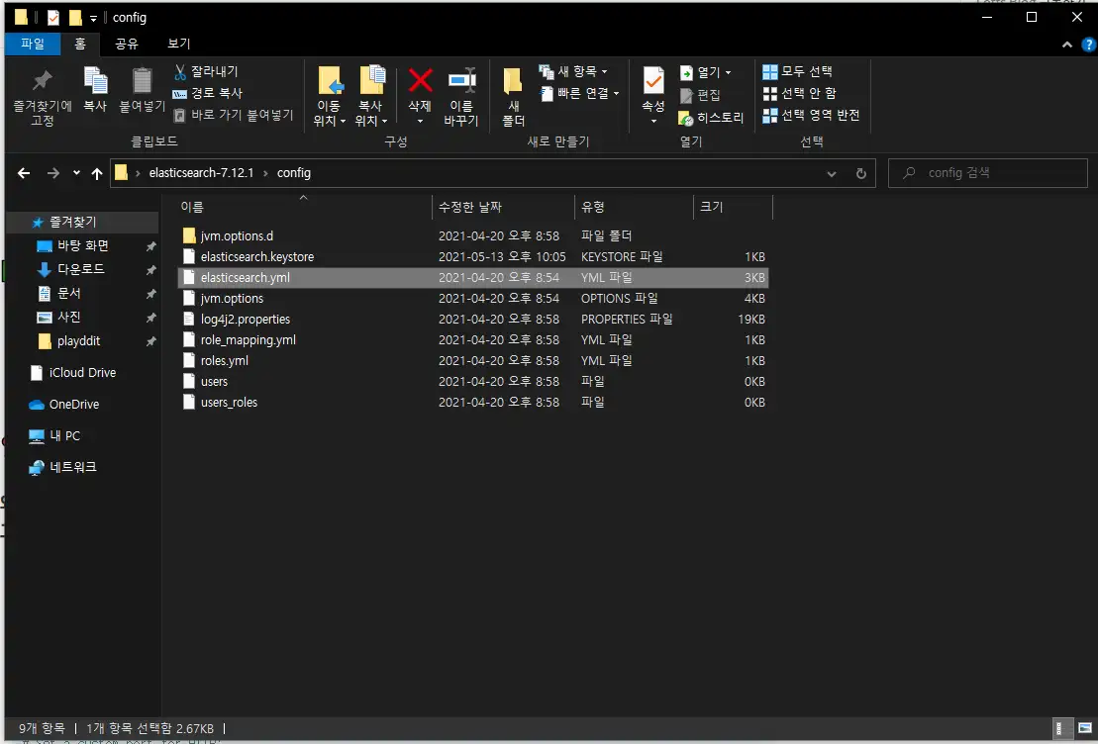Click Cut in the Clipboard group
Image resolution: width=1098 pixels, height=744 pixels.
click(206, 71)
